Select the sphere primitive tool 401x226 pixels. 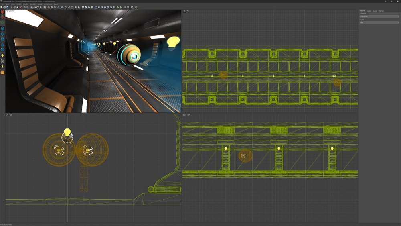(x=2, y=50)
